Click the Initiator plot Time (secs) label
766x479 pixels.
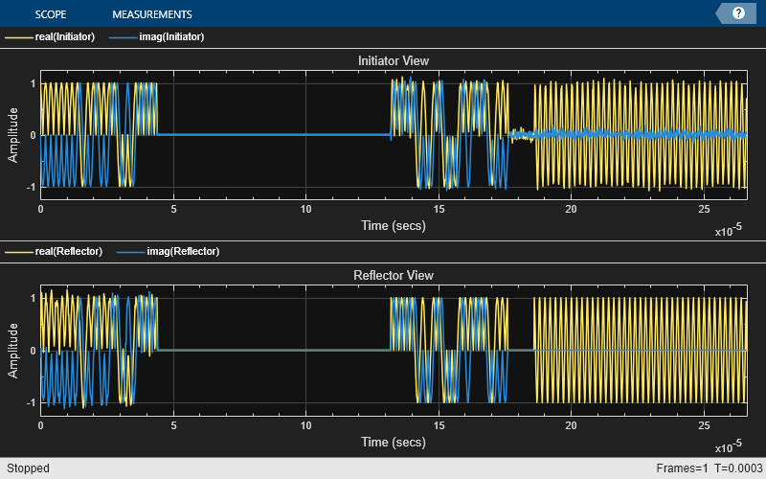point(394,225)
